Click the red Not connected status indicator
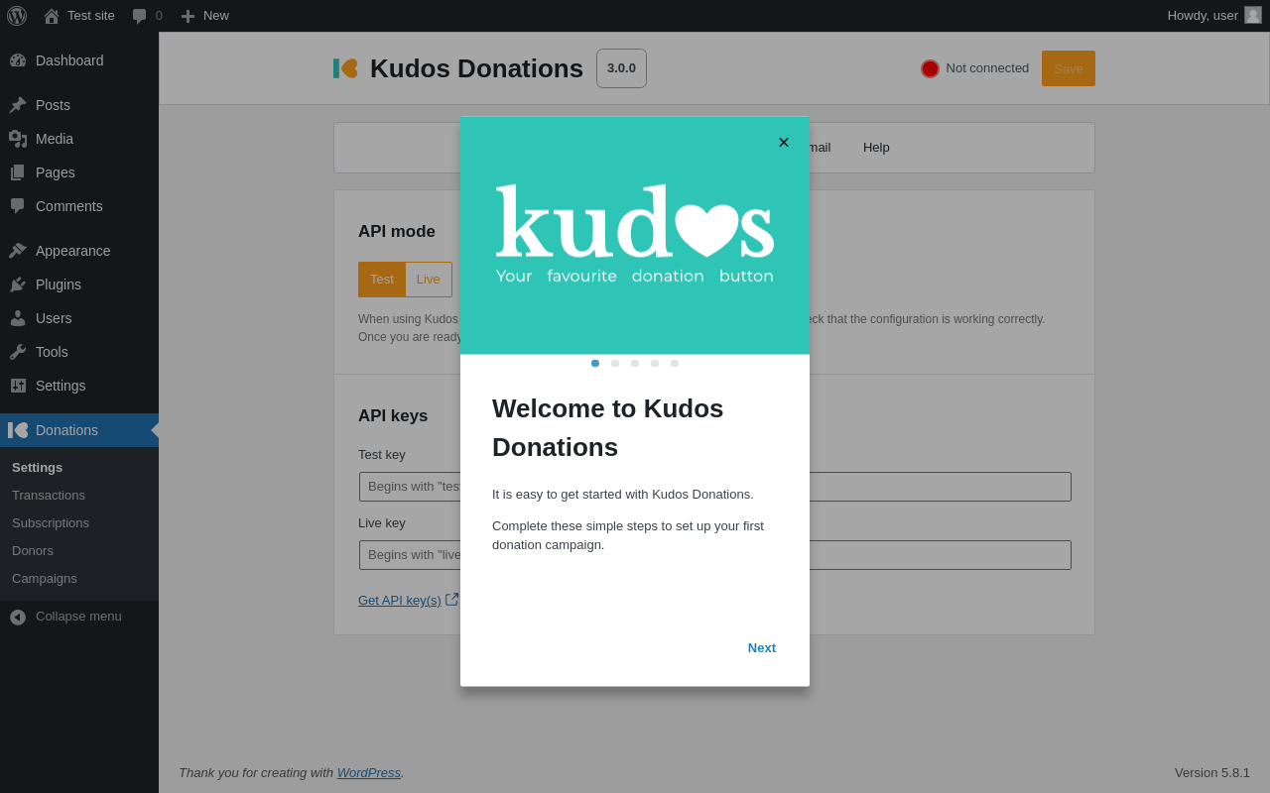The height and width of the screenshot is (793, 1270). [930, 68]
